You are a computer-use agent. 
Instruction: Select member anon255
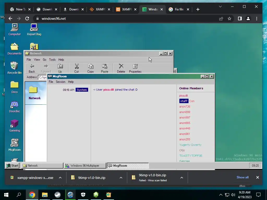185,139
